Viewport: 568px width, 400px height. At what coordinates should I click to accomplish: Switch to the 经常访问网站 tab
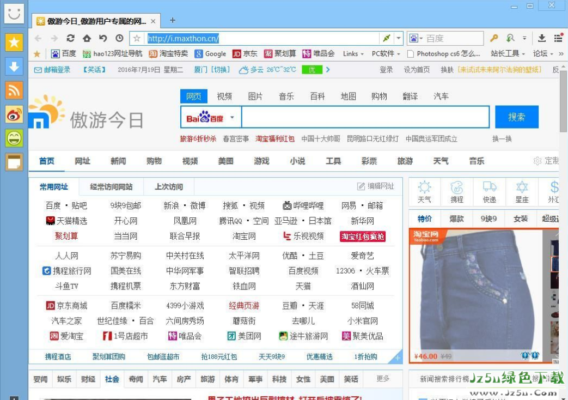[x=111, y=187]
